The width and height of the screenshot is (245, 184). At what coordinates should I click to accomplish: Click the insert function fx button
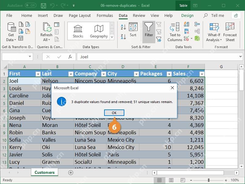coord(70,57)
